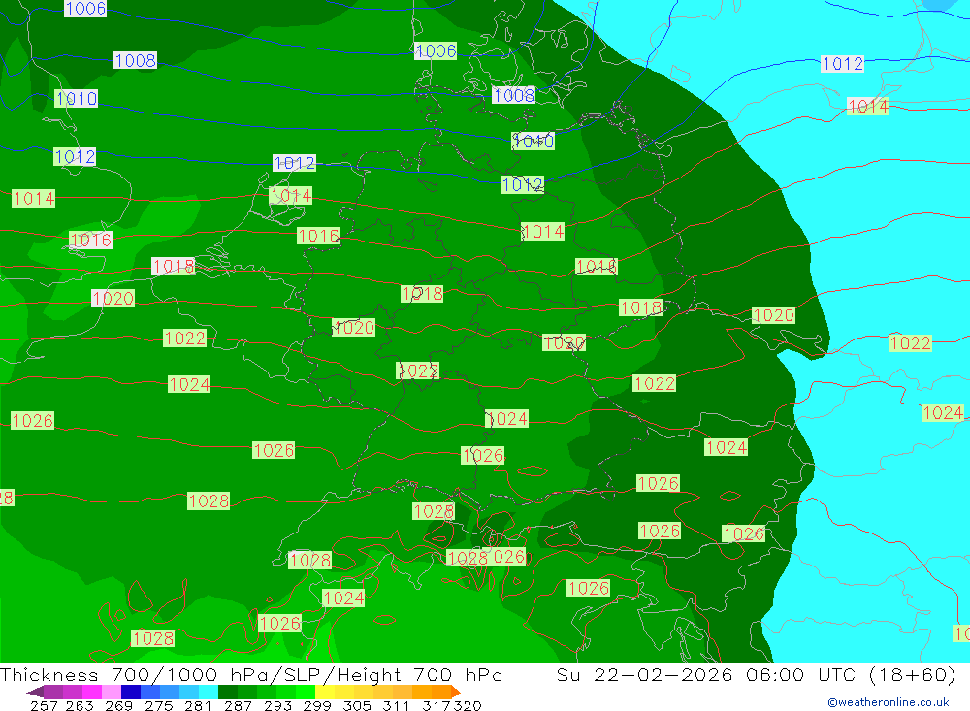Click the 1024 isobar label at the right edge
Viewport: 970px width, 711px height.
943,413
